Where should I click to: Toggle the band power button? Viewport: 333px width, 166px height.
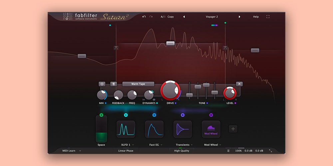(102, 84)
